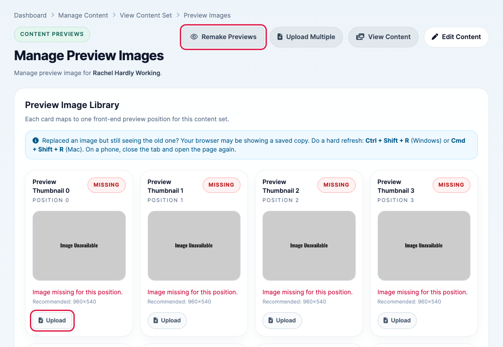Screen dimensions: 503x347
Task: Click upload icon for Preview Thumbnail 0
Action: click(41, 320)
